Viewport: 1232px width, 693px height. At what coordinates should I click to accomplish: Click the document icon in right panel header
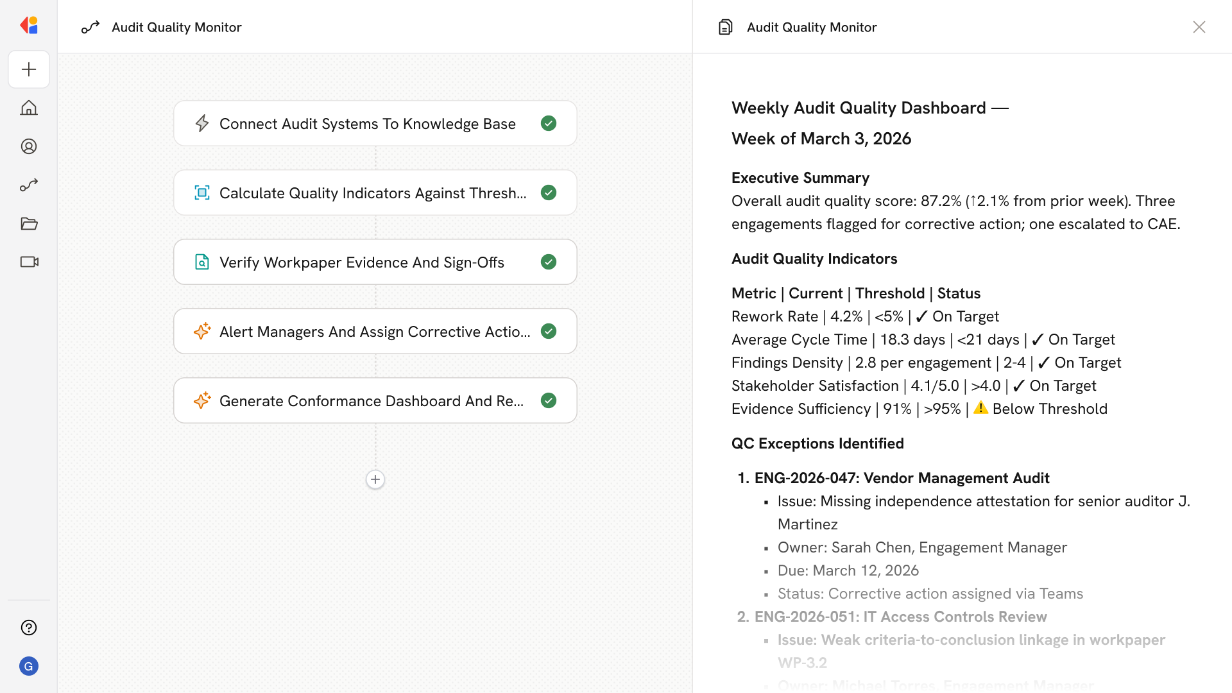pyautogui.click(x=726, y=27)
